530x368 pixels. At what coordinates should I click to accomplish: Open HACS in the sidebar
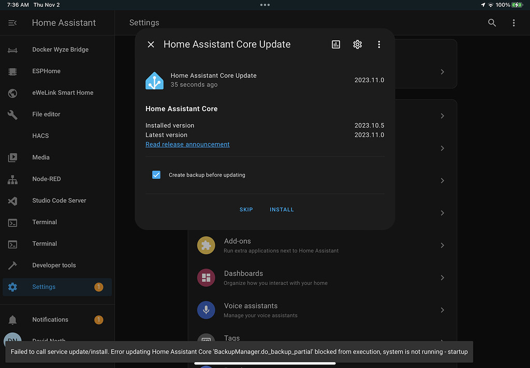tap(57, 136)
